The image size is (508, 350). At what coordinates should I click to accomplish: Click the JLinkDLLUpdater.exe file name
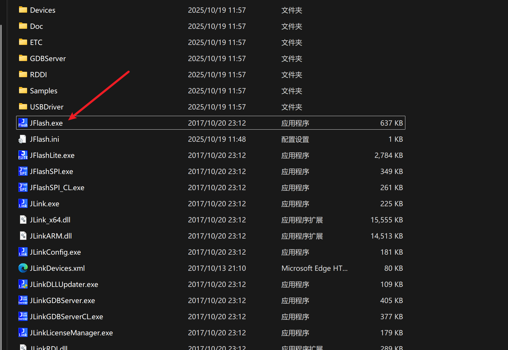point(64,284)
